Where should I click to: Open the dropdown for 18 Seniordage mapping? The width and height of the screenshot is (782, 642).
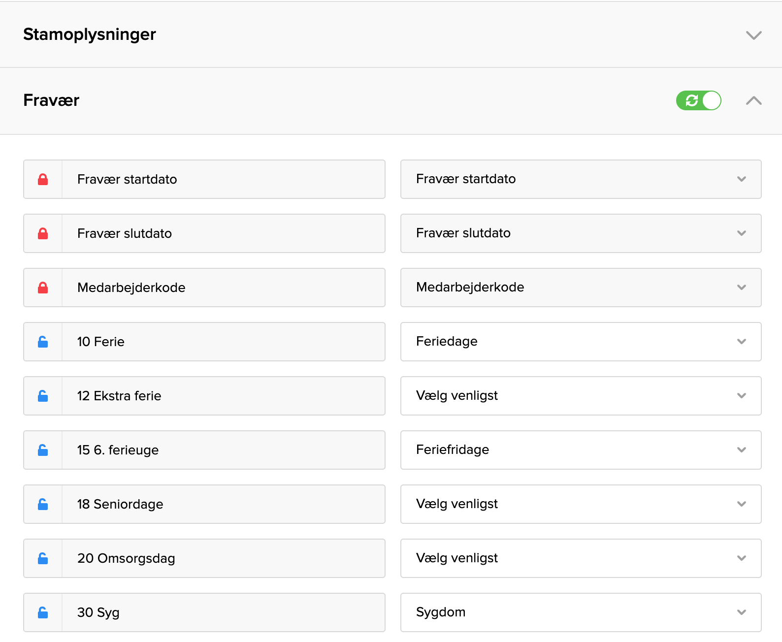pyautogui.click(x=581, y=504)
